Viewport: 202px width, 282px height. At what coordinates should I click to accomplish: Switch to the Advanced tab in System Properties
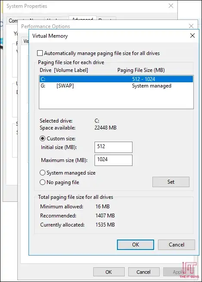click(x=82, y=19)
